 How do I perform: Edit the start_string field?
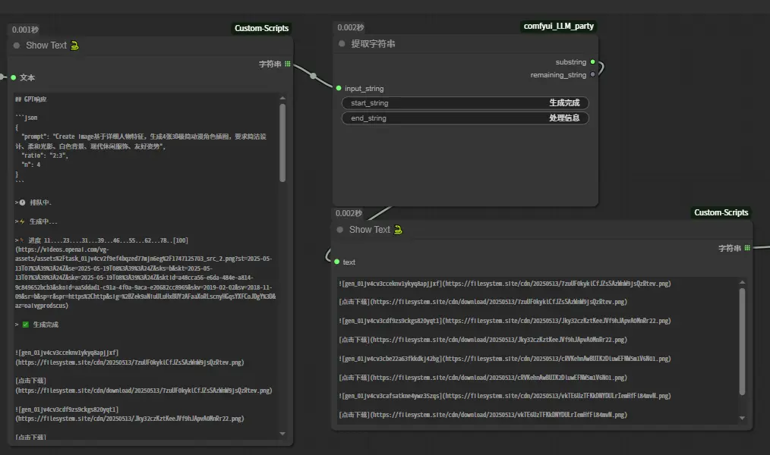click(x=465, y=103)
